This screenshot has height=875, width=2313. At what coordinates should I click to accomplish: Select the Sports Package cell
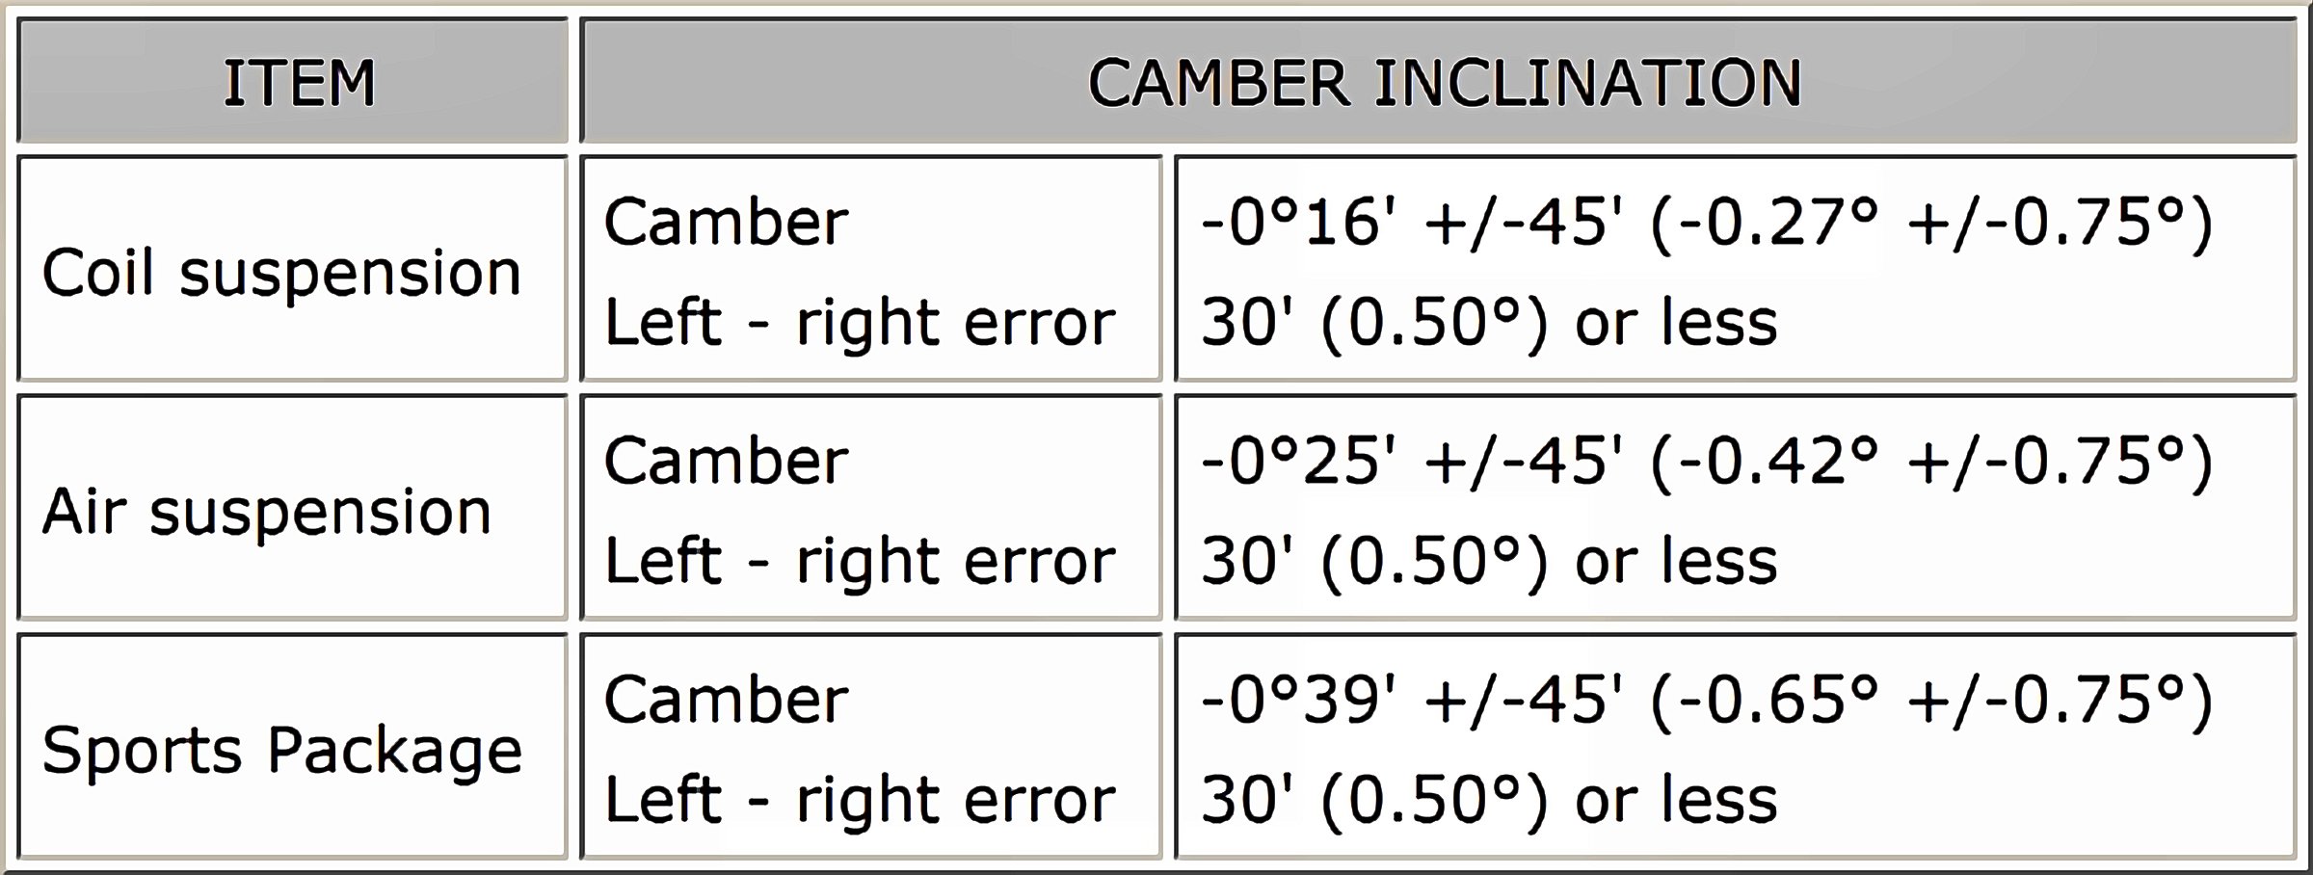281,750
